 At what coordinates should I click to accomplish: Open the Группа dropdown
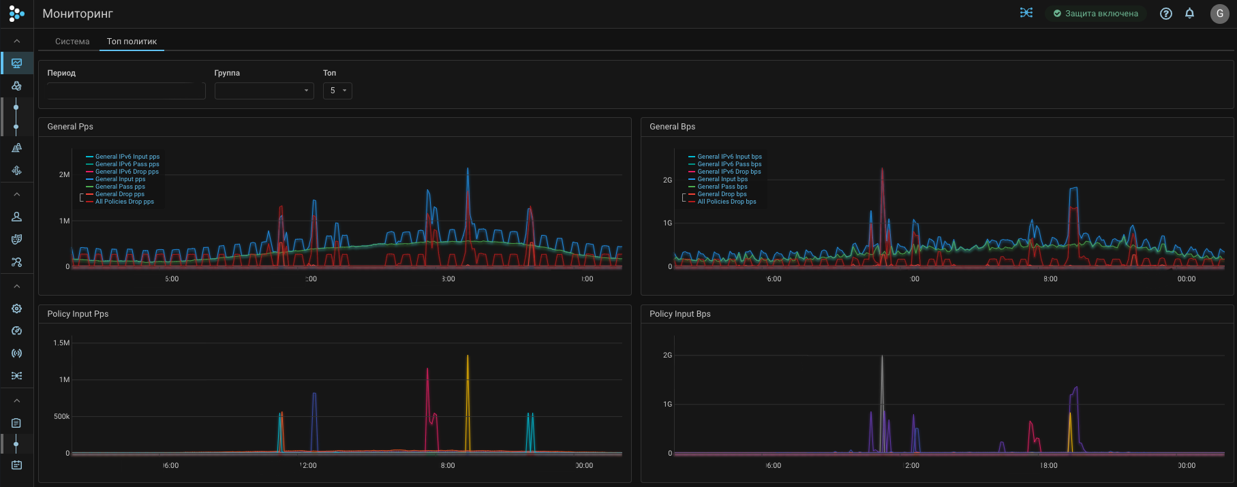pos(264,91)
